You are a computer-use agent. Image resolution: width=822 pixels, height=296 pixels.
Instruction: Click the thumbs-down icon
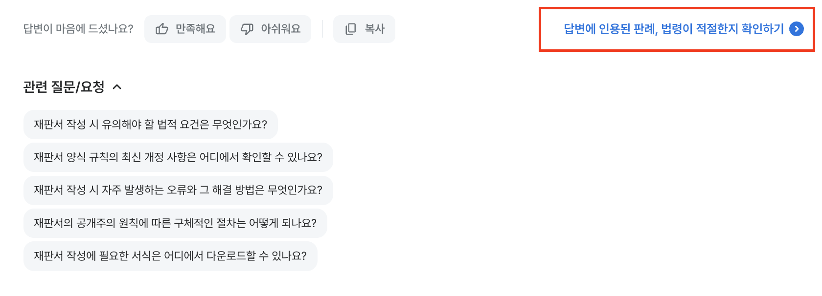pos(247,29)
